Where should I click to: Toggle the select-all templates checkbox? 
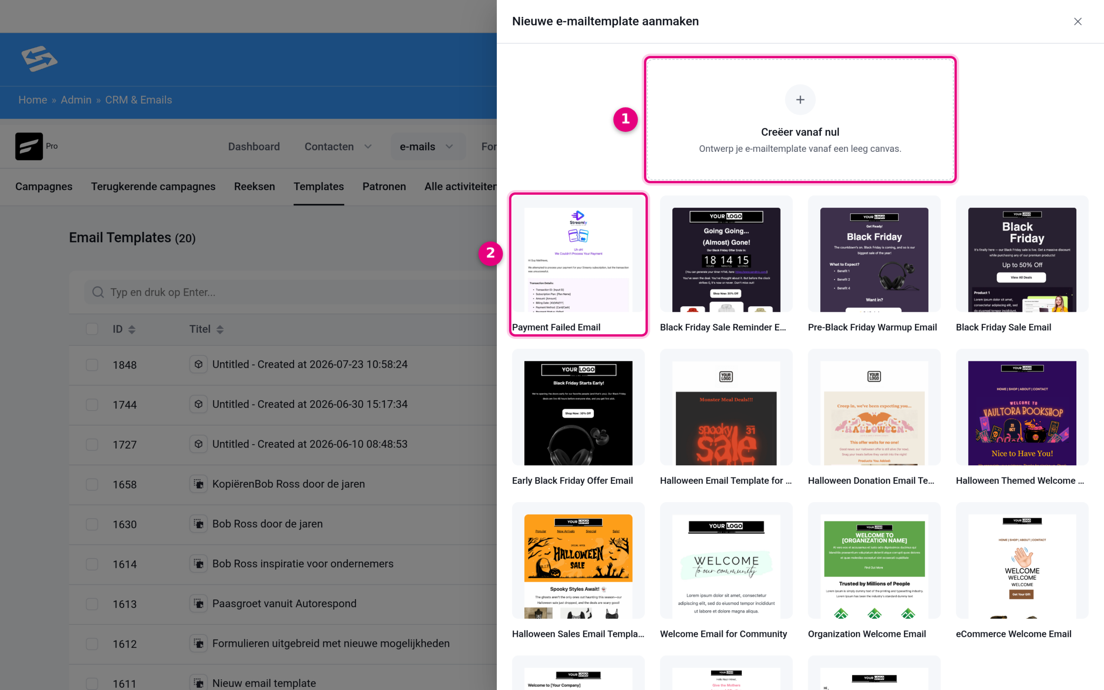tap(92, 329)
